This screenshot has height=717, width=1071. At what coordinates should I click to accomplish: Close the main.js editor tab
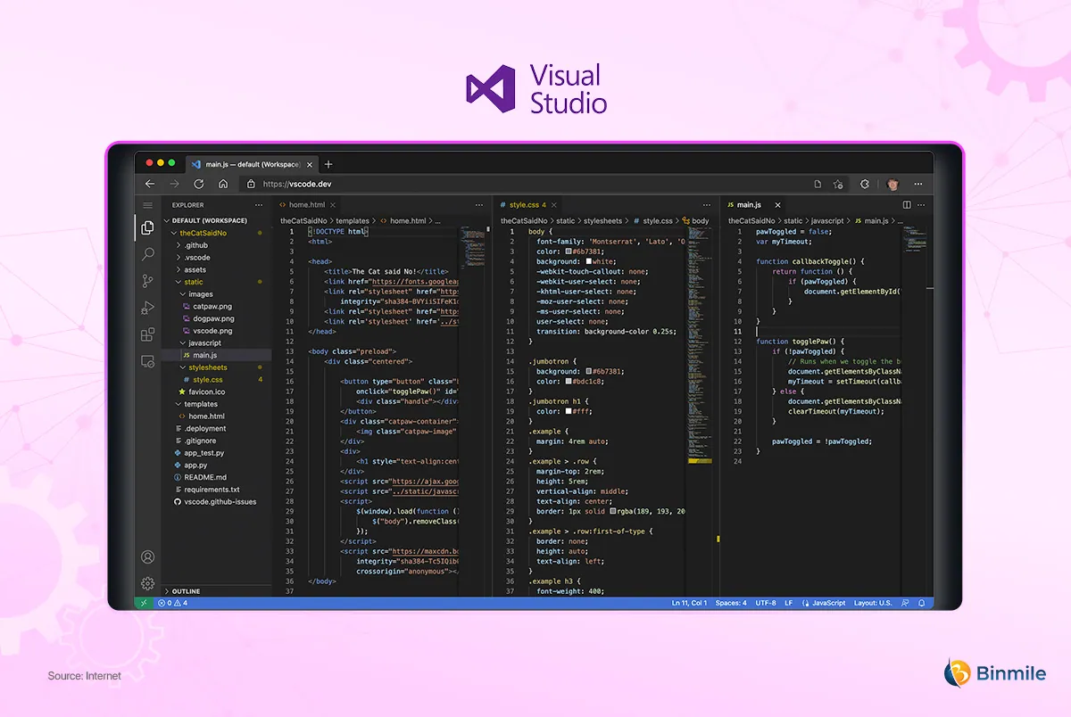point(778,205)
